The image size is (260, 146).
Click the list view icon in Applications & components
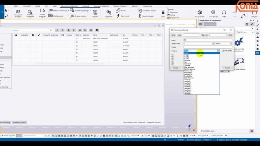point(247,24)
